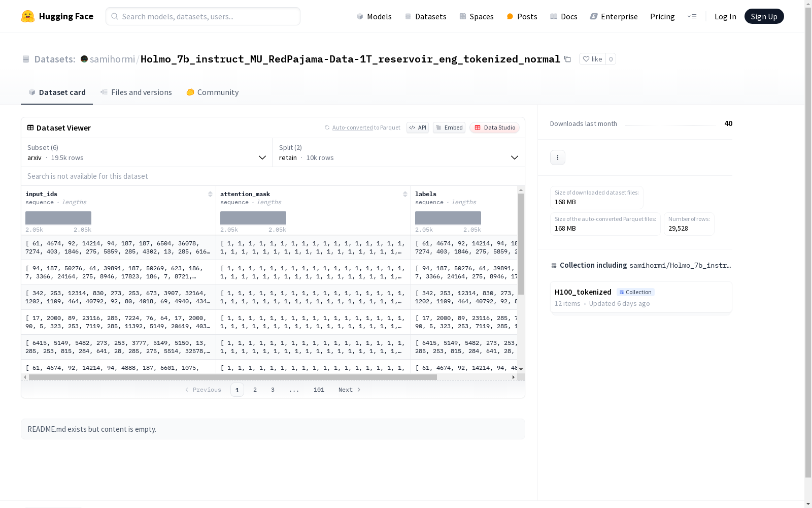
Task: Go to page 3 of the table
Action: pyautogui.click(x=273, y=390)
